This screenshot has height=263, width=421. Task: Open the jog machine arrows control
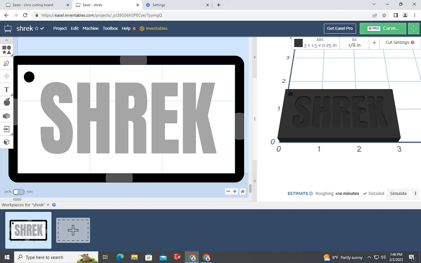click(x=414, y=28)
